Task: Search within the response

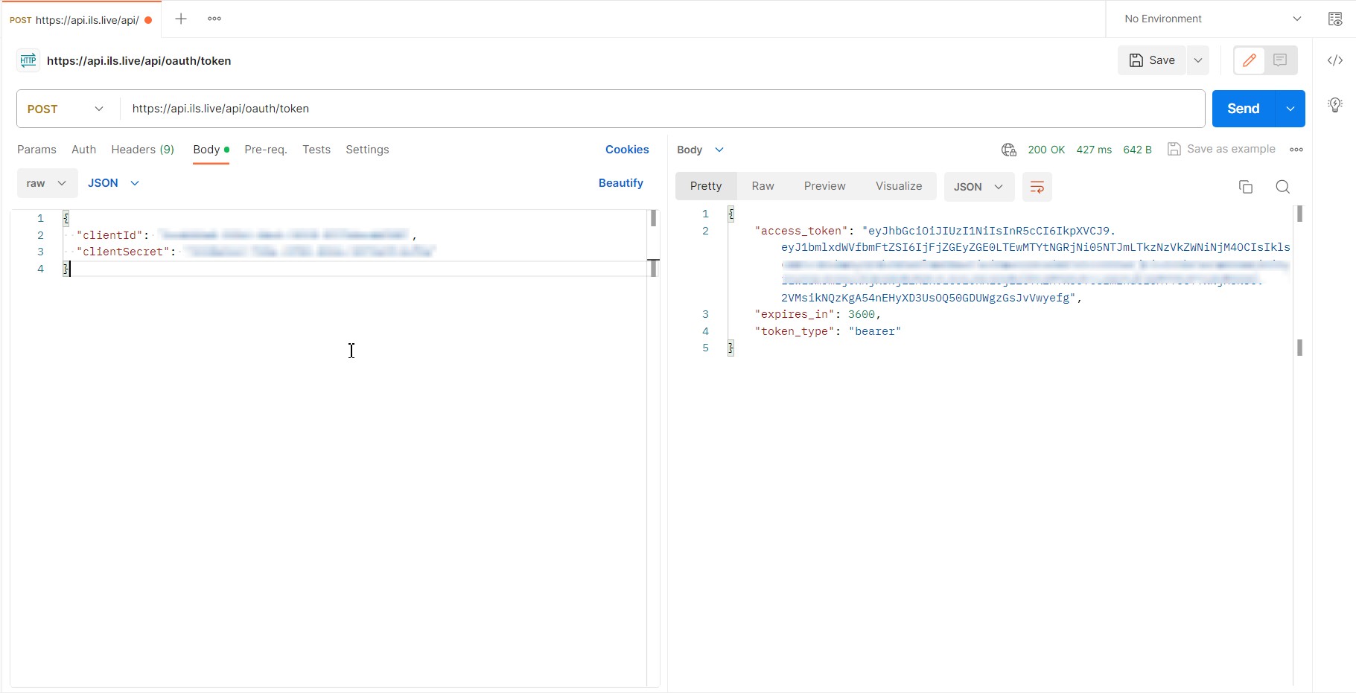Action: 1282,186
